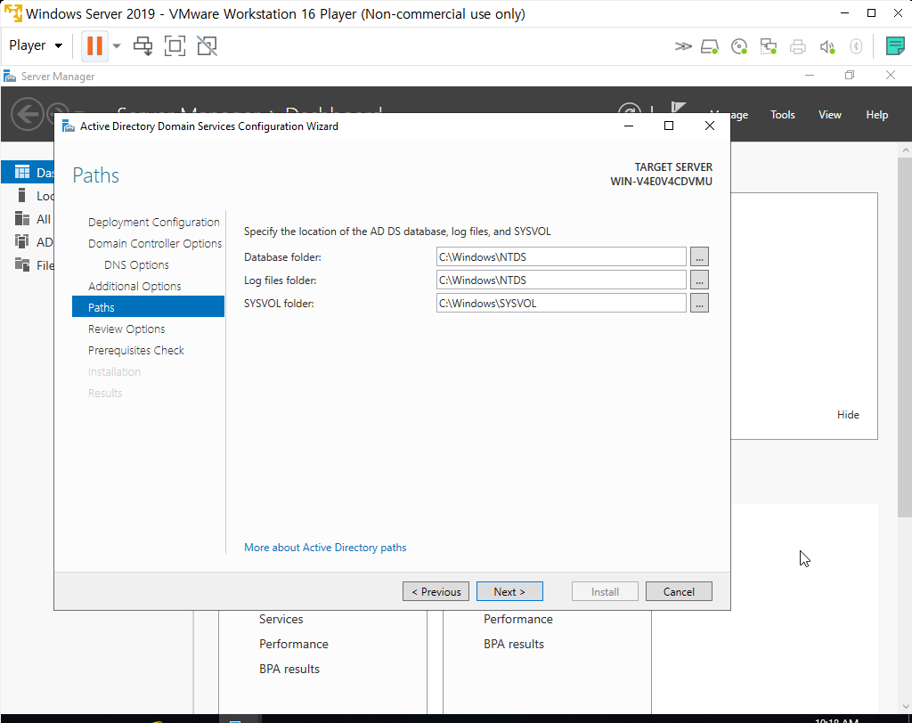
Task: Browse for Log files folder location
Action: 699,280
